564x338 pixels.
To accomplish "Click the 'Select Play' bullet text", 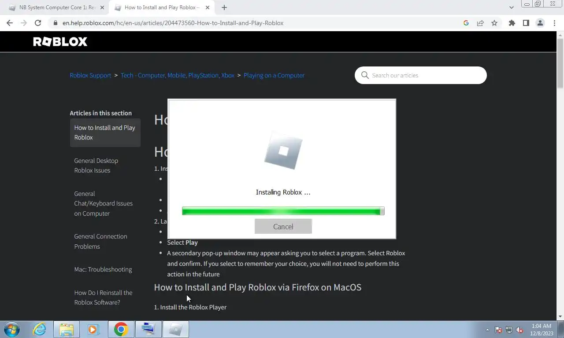I will (182, 242).
